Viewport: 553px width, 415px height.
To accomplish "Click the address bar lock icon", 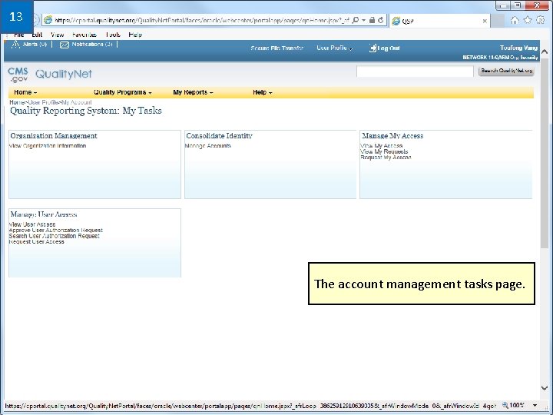I will pos(372,20).
